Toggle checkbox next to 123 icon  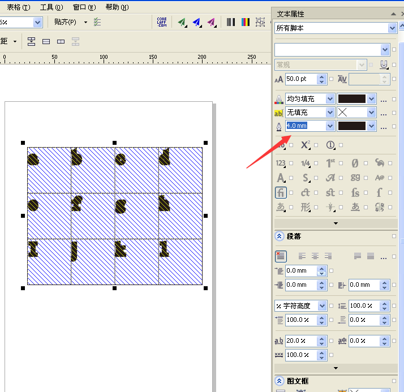tap(291, 163)
